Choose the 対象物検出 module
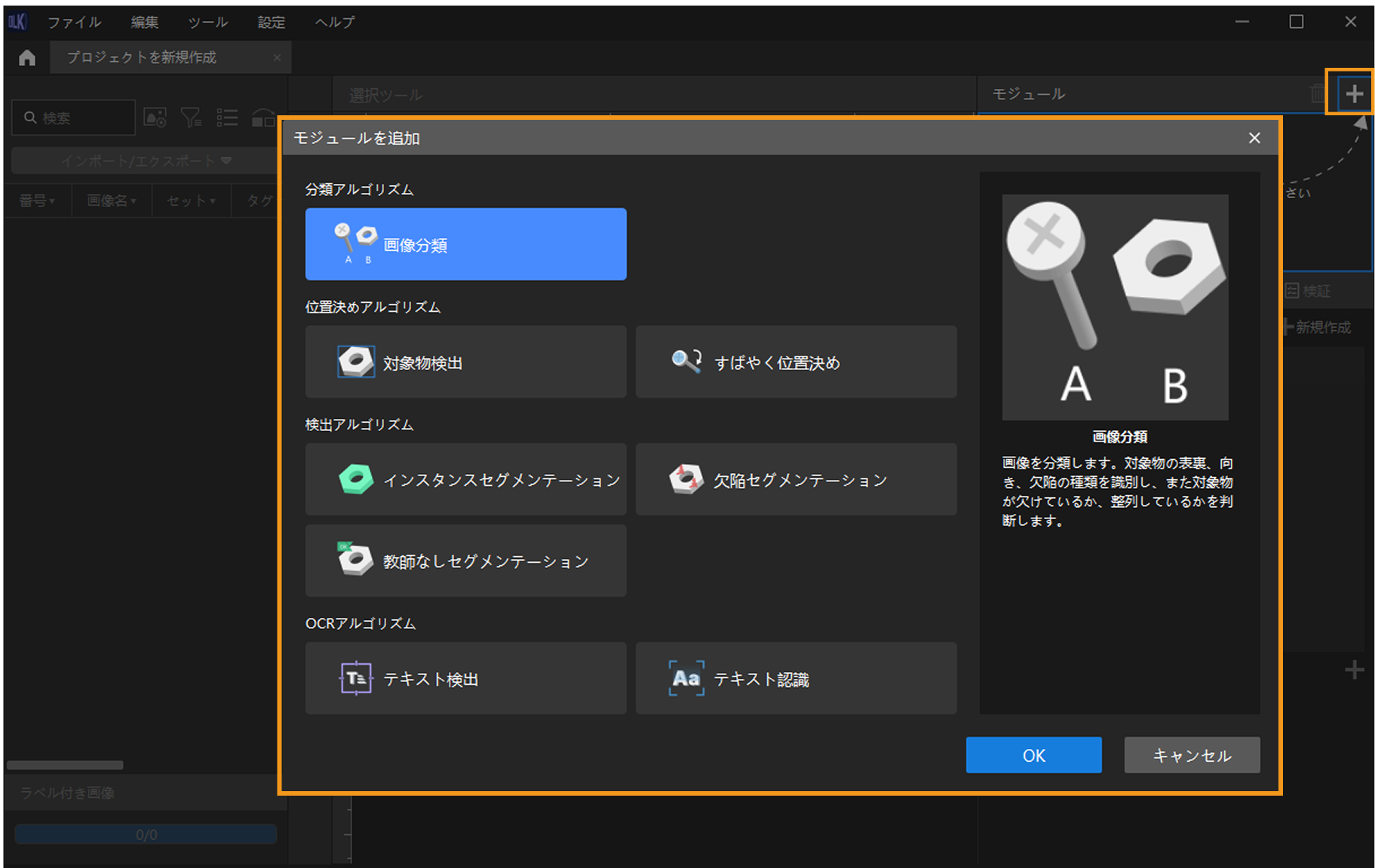The width and height of the screenshot is (1375, 868). click(x=465, y=362)
